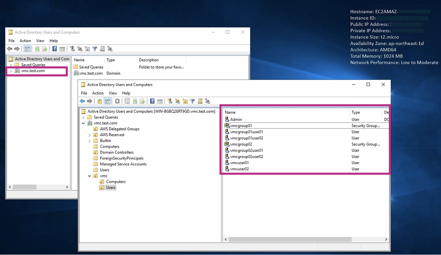Sort by Type column in back window
The width and height of the screenshot is (441, 255).
point(121,60)
